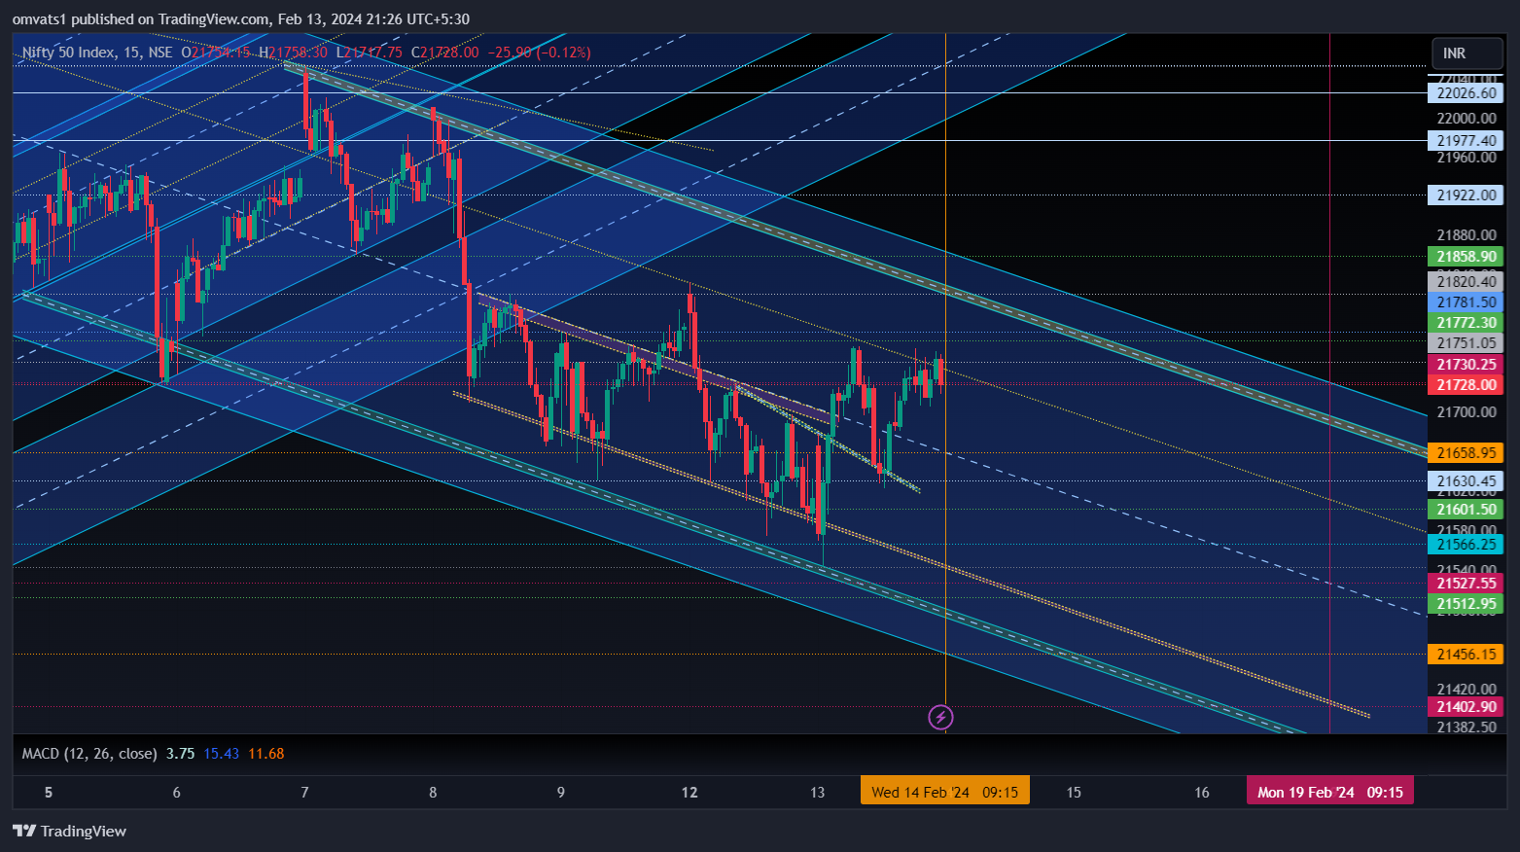Select the green 21512.95 price label
1520x852 pixels.
coord(1466,604)
